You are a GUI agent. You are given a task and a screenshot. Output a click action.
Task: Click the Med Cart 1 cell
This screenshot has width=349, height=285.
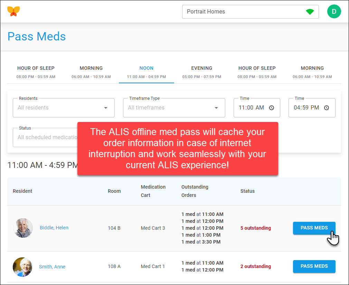click(x=153, y=266)
